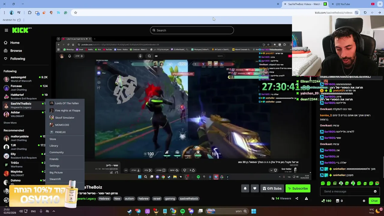The width and height of the screenshot is (384, 216).
Task: Show hidden system tray icons
Action: pos(54,211)
